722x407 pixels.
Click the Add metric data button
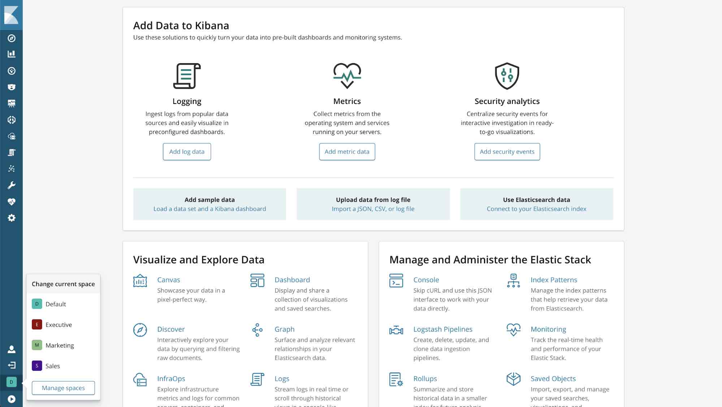347,152
